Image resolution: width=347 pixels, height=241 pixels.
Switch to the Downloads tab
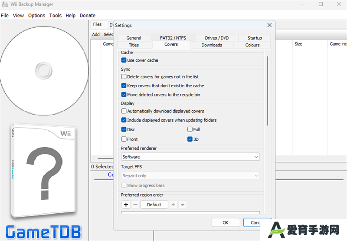point(212,45)
